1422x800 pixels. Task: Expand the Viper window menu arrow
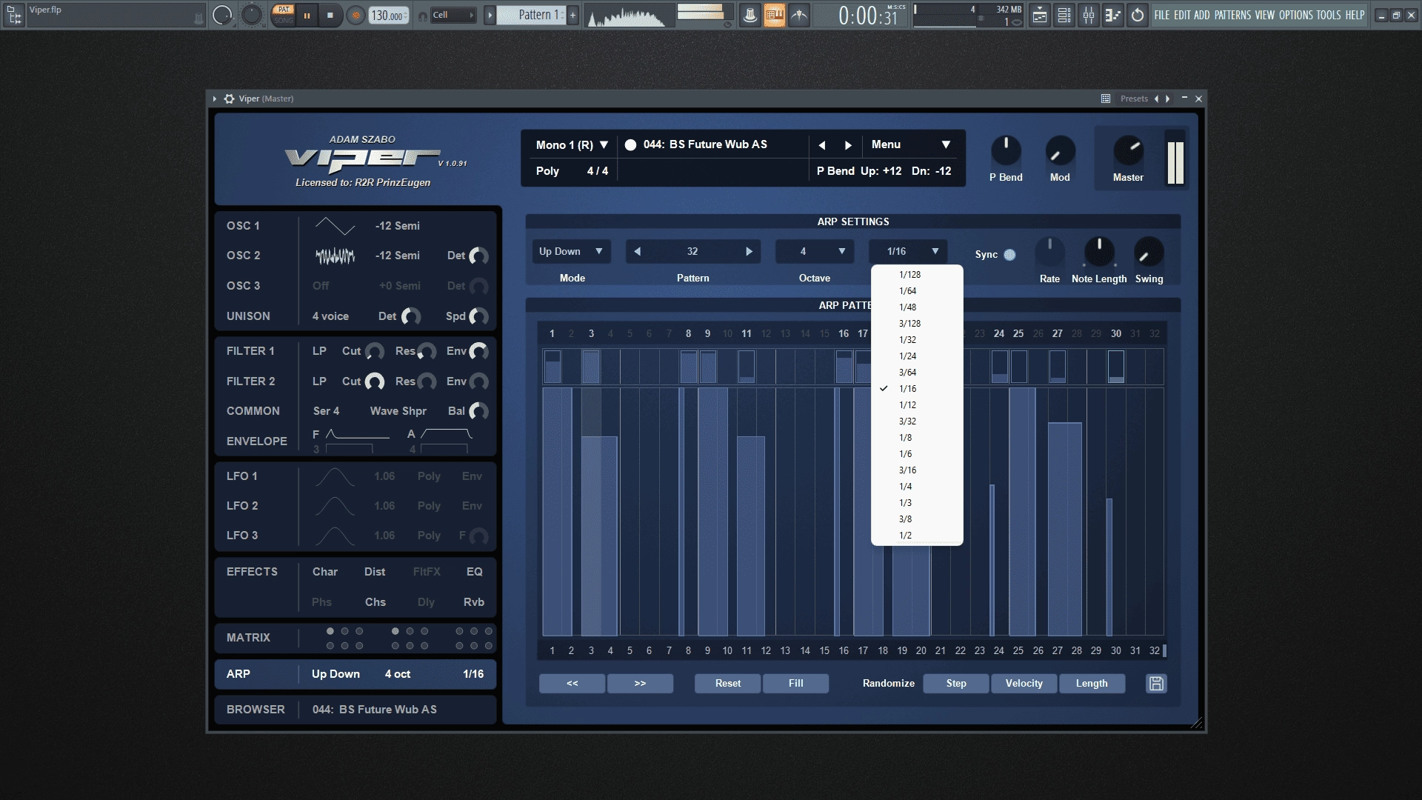pyautogui.click(x=215, y=99)
